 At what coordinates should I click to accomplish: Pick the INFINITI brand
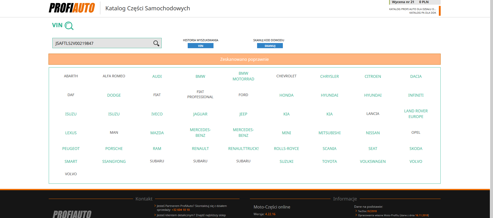coord(416,95)
